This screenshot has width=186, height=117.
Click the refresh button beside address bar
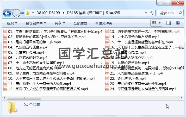(x=152, y=13)
